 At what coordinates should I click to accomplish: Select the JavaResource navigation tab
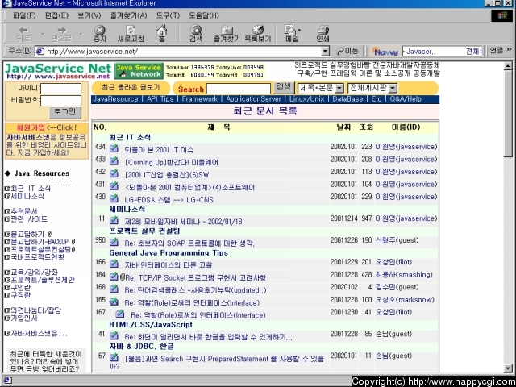[115, 99]
